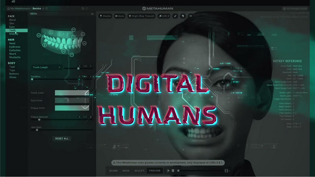Click the redo arrow icon
This screenshot has width=315, height=177.
click(87, 9)
